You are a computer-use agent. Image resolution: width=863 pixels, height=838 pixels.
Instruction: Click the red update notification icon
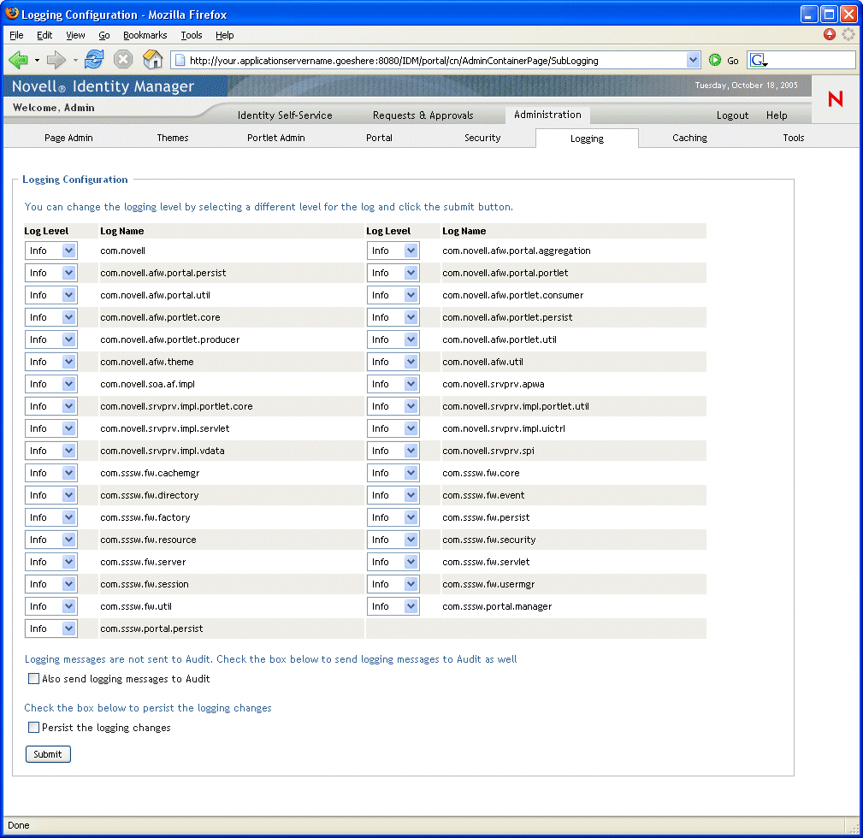pyautogui.click(x=830, y=34)
